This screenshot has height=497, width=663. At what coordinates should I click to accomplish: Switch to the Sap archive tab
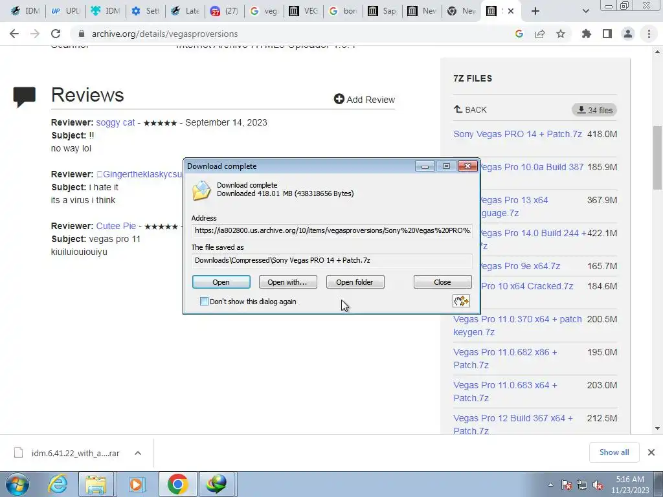(382, 11)
